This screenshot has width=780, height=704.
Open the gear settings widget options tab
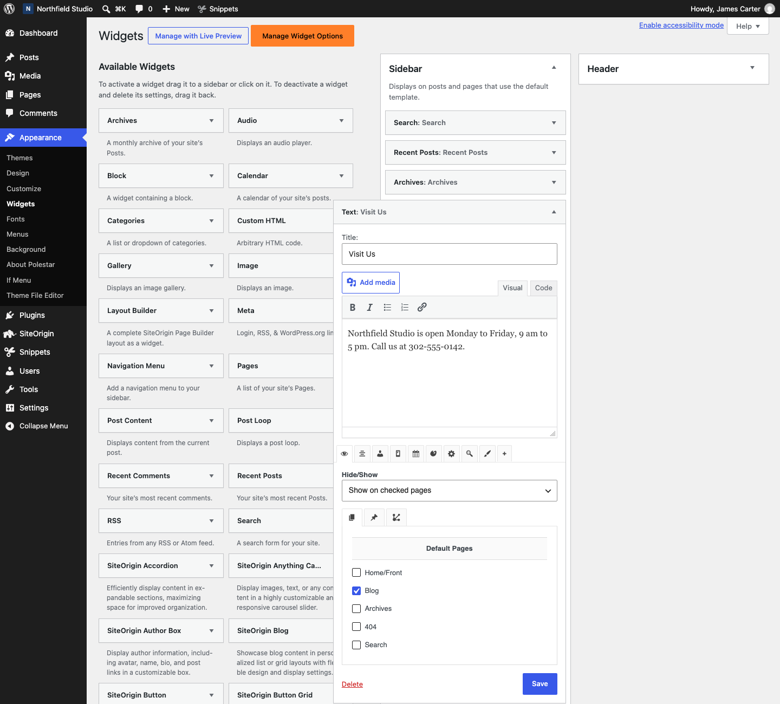(452, 454)
